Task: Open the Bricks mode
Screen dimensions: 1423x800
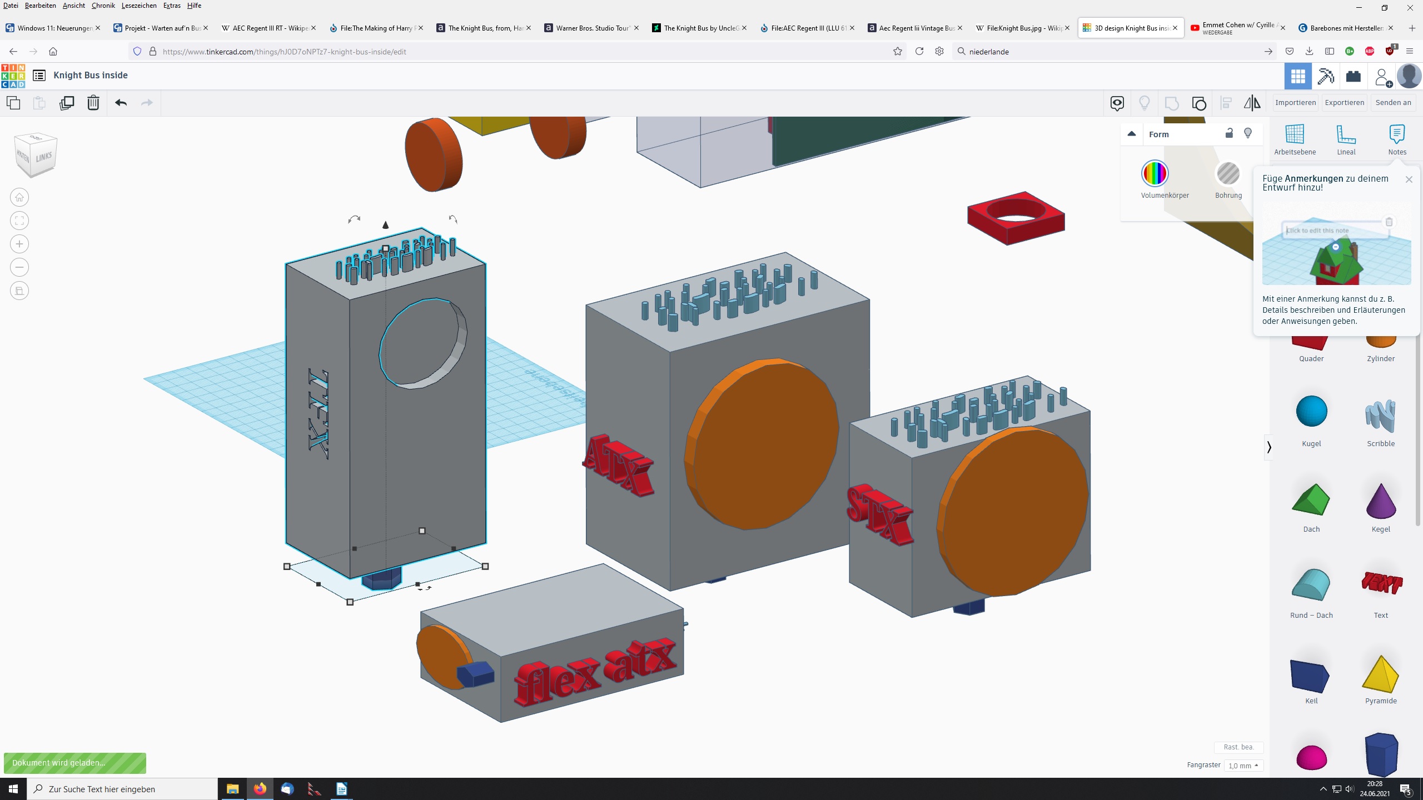Action: pos(1354,76)
